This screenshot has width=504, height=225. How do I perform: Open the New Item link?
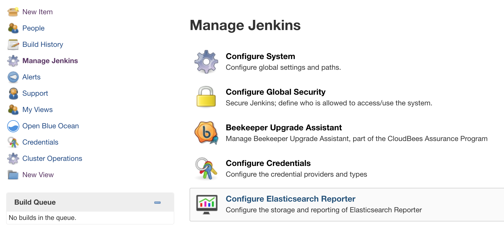[37, 12]
